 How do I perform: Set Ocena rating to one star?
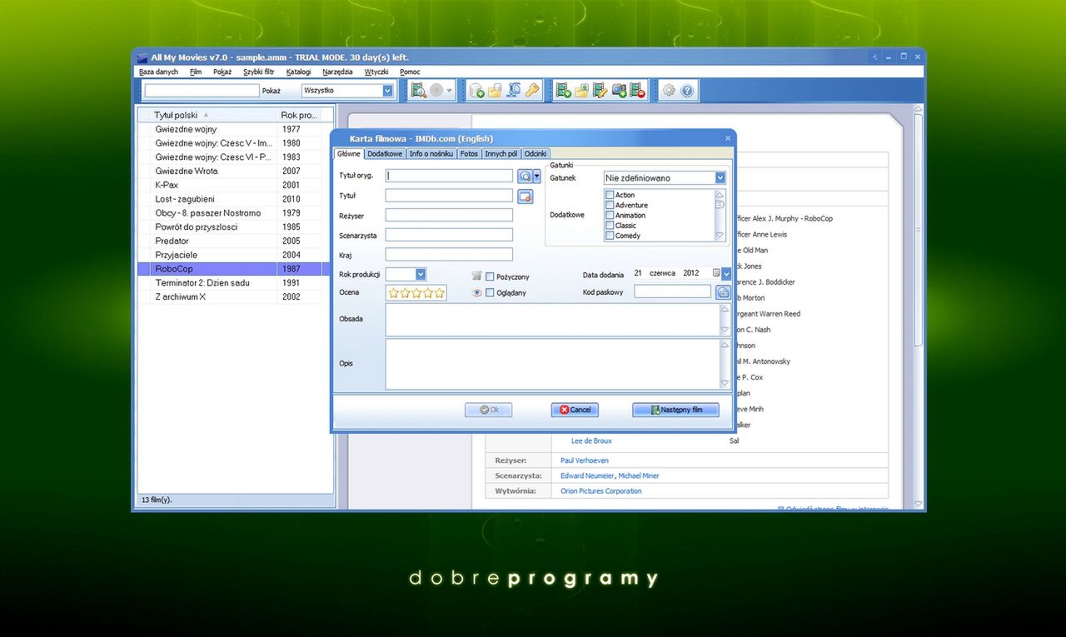coord(394,293)
